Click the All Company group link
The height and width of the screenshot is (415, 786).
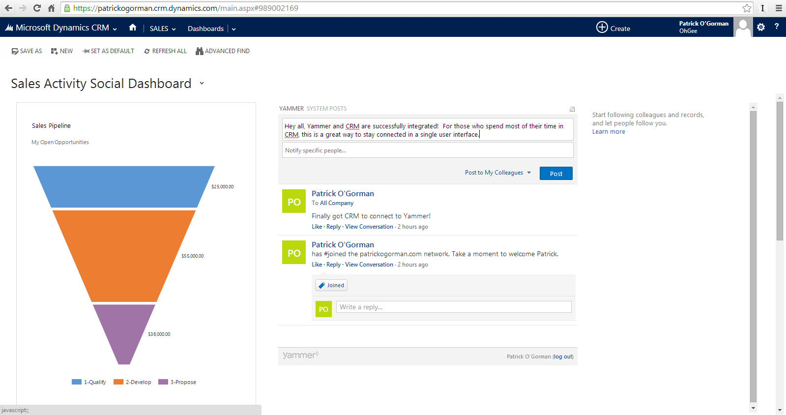coord(337,203)
